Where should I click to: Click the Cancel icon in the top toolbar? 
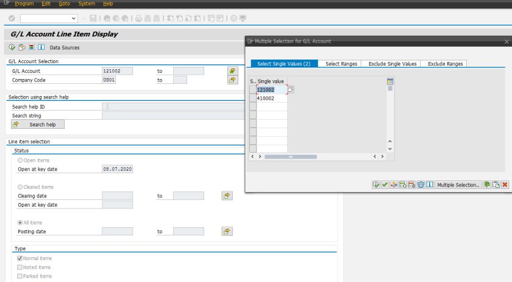tap(125, 18)
